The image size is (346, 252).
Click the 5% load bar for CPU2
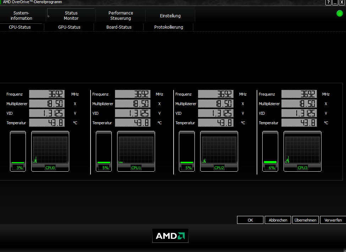(187, 151)
